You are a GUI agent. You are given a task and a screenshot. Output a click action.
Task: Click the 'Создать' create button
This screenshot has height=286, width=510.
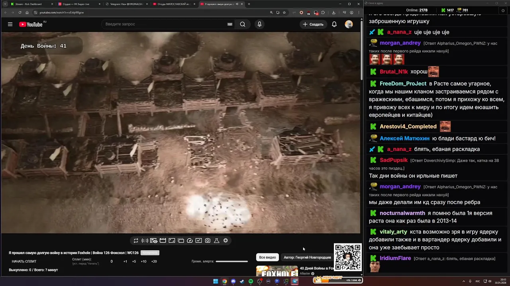coord(313,24)
